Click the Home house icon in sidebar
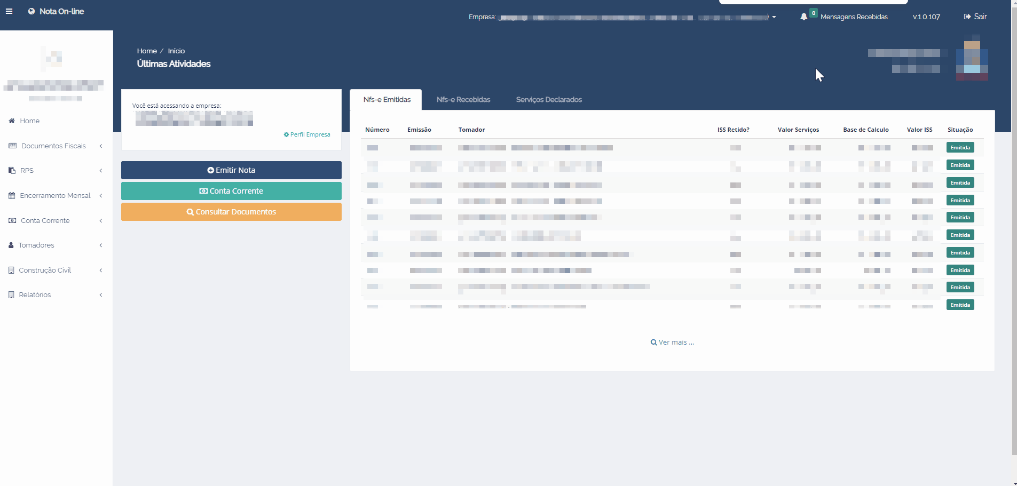This screenshot has width=1017, height=486. tap(12, 121)
